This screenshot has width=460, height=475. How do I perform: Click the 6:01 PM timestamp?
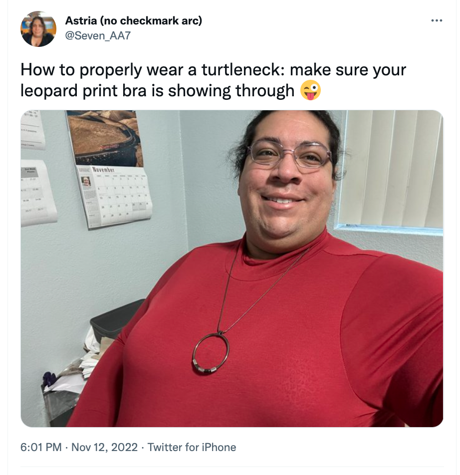[x=41, y=447]
